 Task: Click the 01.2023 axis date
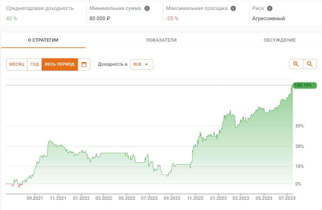(x=218, y=198)
